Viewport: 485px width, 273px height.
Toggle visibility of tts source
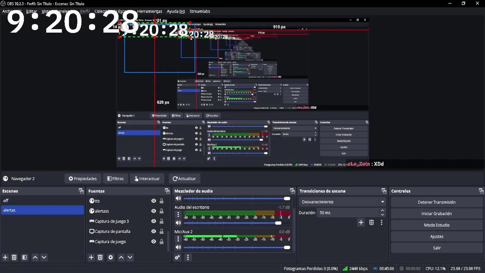tap(153, 201)
